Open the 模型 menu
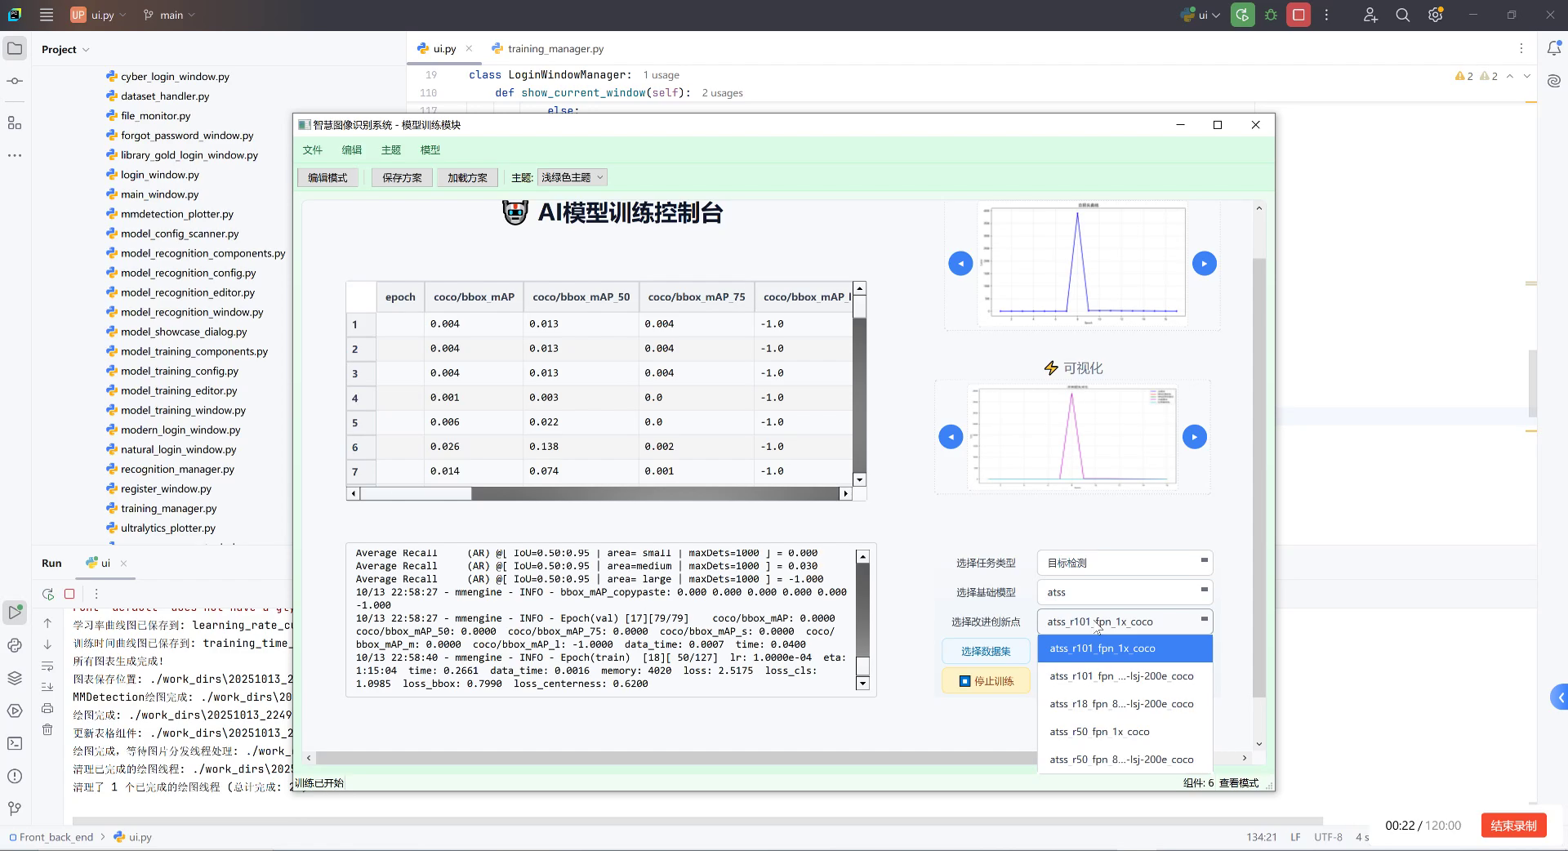This screenshot has height=851, width=1568. (430, 149)
